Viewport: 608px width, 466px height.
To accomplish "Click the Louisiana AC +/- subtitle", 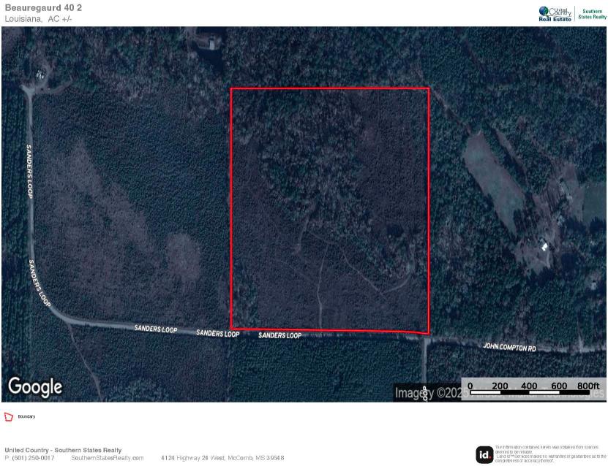I will coord(38,19).
